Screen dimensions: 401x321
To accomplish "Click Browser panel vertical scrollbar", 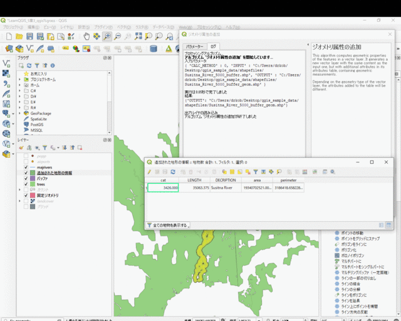I will [110, 102].
